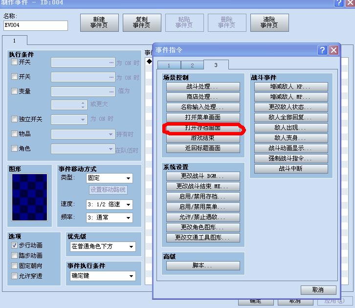Enable the 变量 condition checkbox
355x308 pixels.
pos(14,91)
